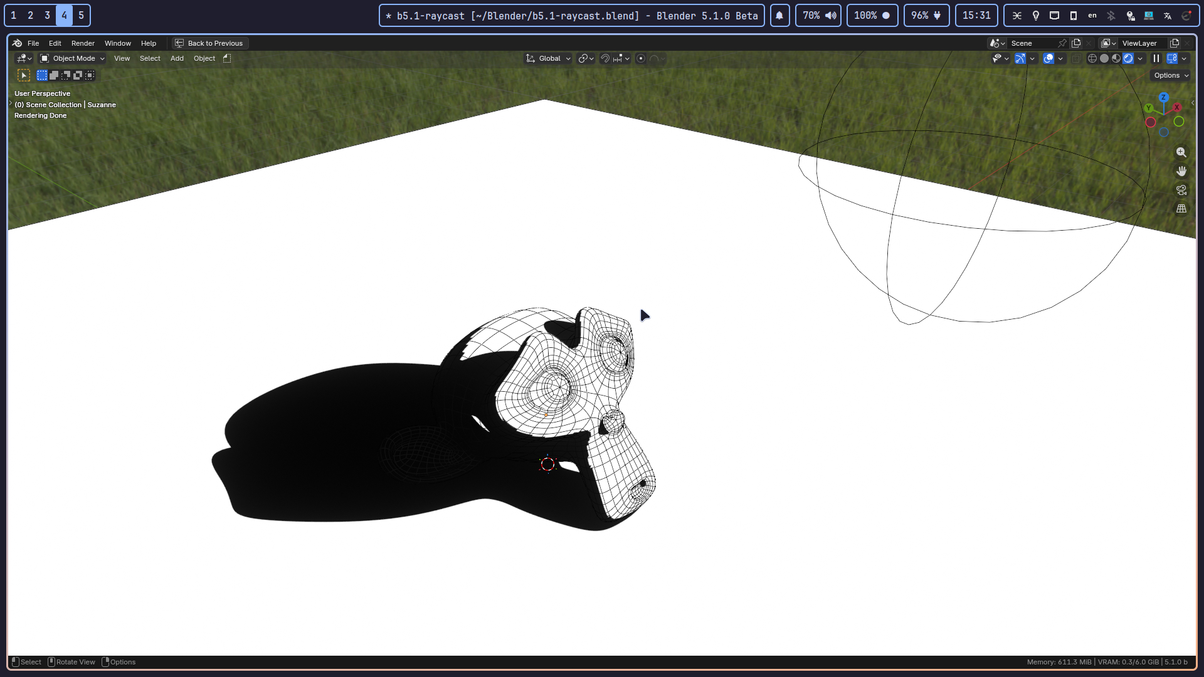This screenshot has width=1204, height=677.
Task: Switch perspective/orthographic grid icon
Action: pyautogui.click(x=1181, y=209)
